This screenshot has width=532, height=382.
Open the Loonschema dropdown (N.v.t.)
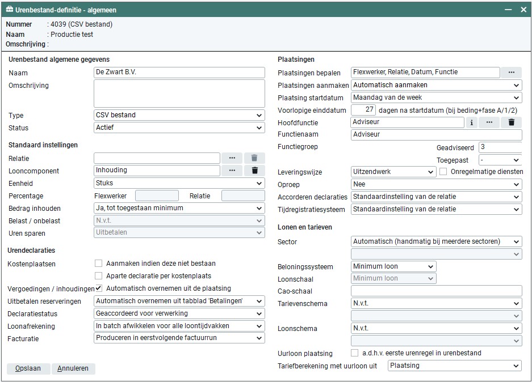tap(436, 328)
